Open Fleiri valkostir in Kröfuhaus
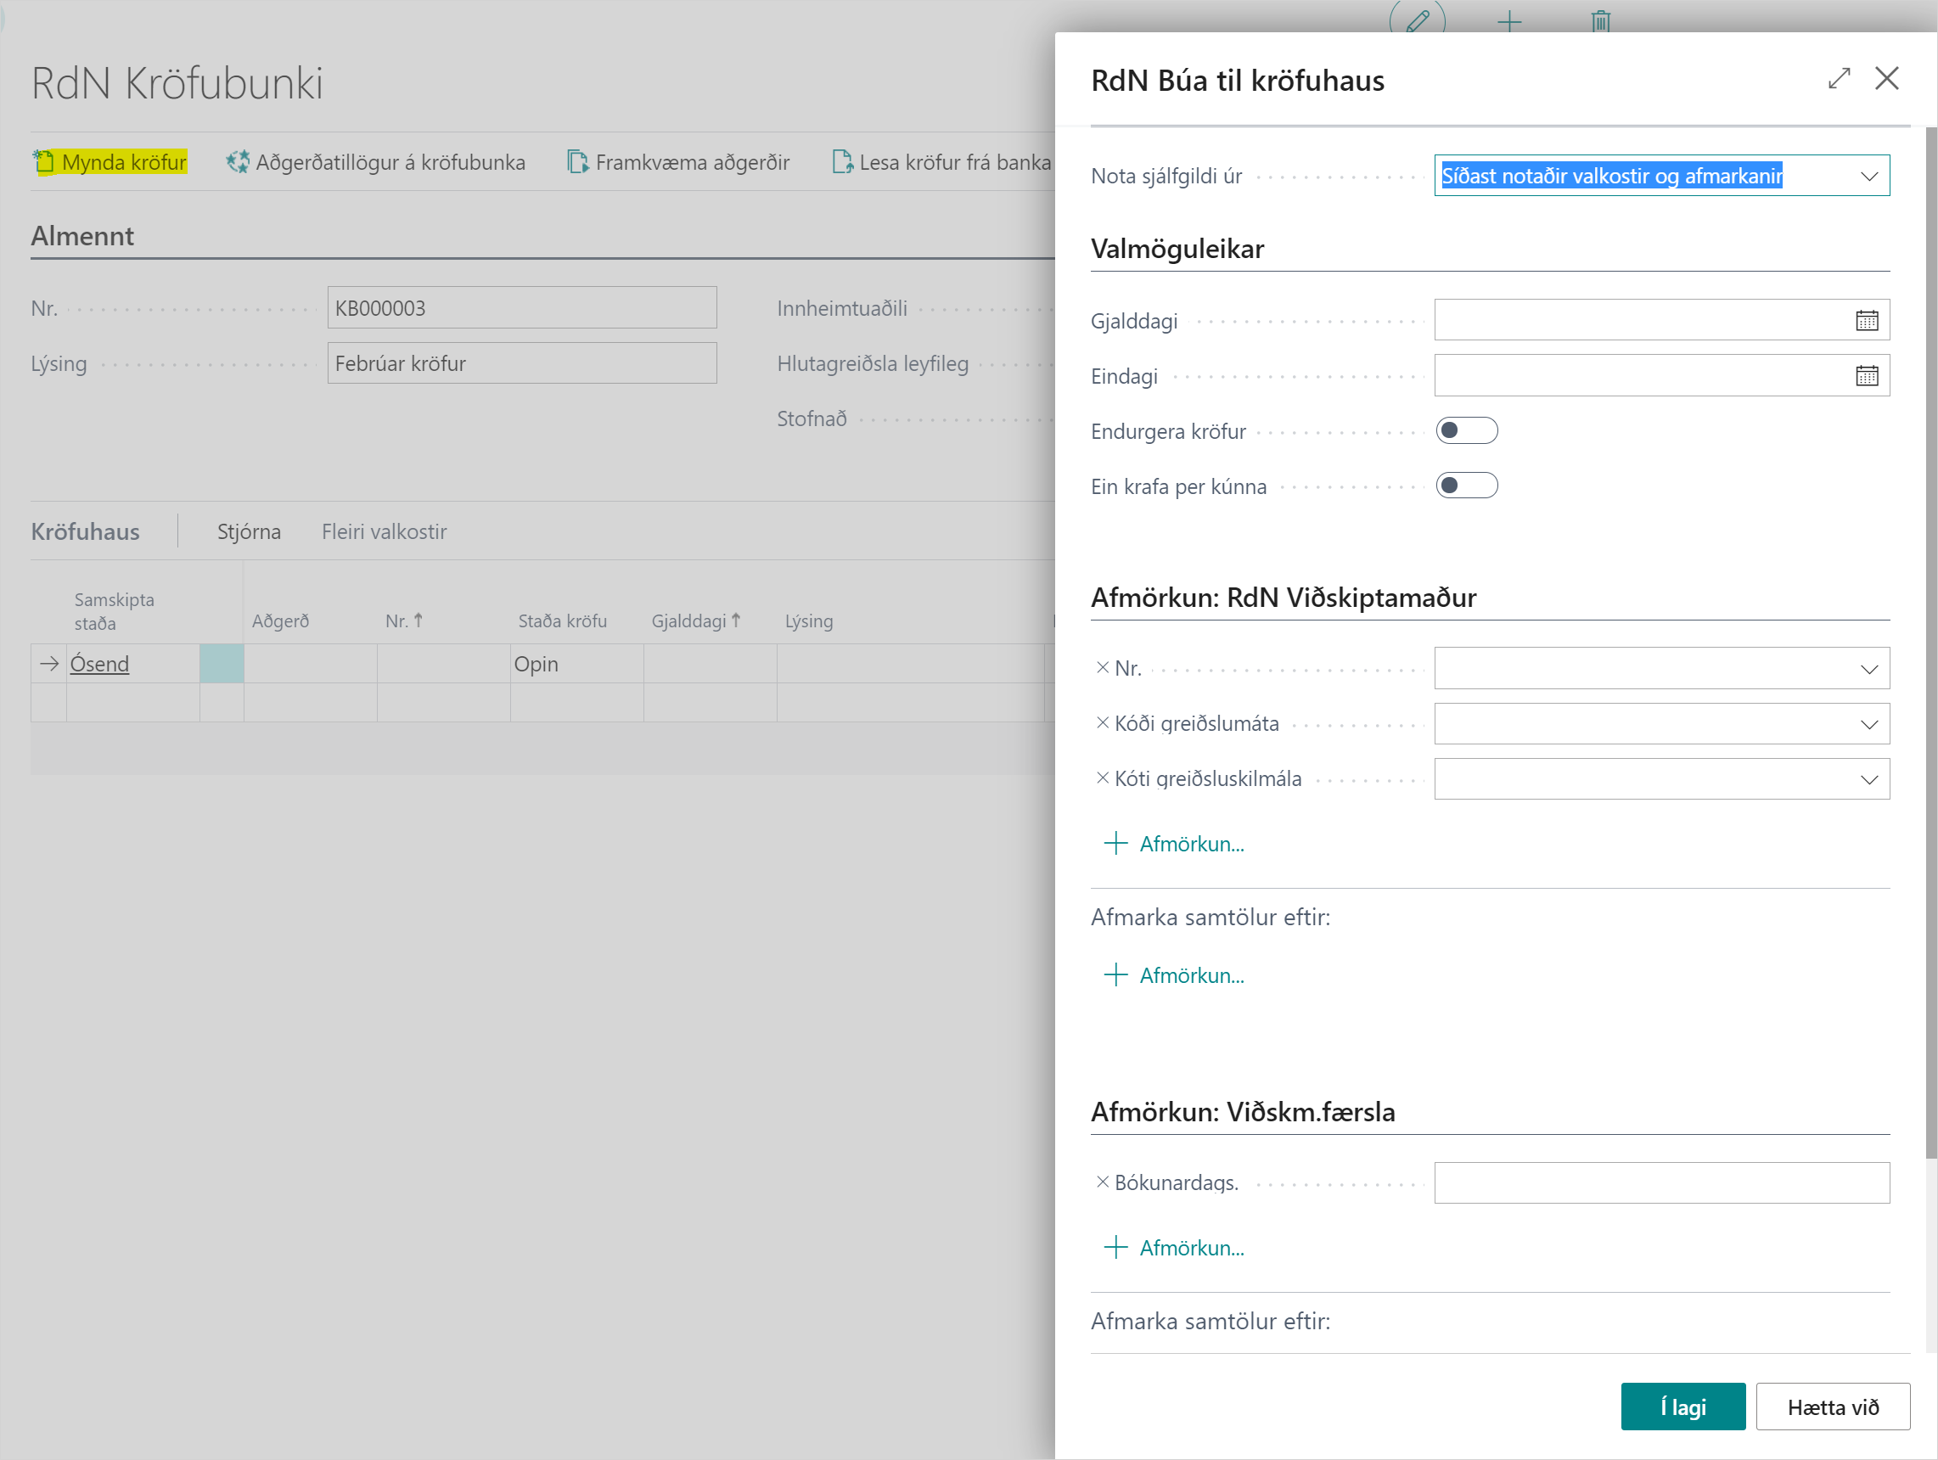1938x1460 pixels. point(384,531)
